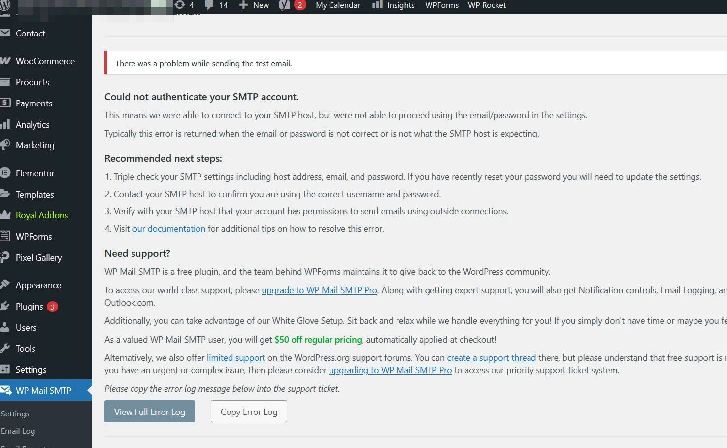This screenshot has width=727, height=448.
Task: Open the Appearance paintbrush icon
Action: tap(6, 285)
